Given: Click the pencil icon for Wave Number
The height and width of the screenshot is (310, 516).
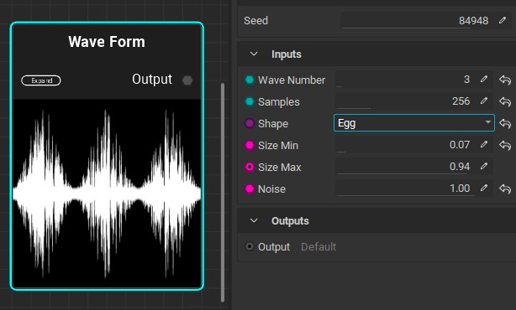Looking at the screenshot, I should pos(483,79).
